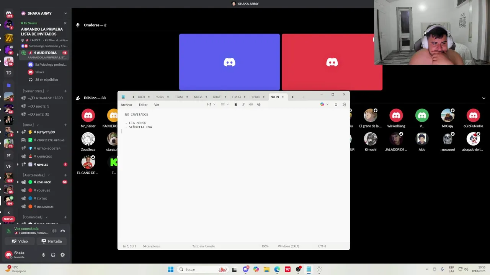Select the Aldo audience member avatar
The image size is (490, 275).
click(x=422, y=139)
